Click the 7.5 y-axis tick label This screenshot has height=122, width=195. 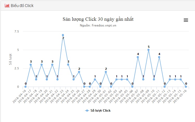point(17,31)
